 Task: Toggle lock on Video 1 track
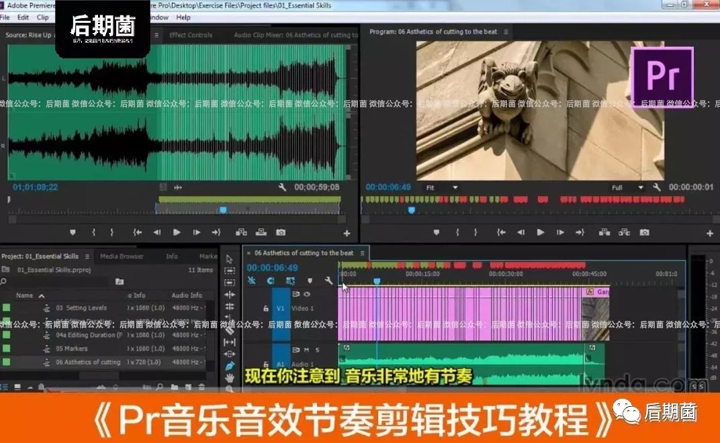pyautogui.click(x=266, y=308)
